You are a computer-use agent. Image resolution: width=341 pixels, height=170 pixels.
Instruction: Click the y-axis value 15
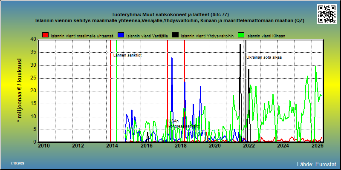[33, 104]
